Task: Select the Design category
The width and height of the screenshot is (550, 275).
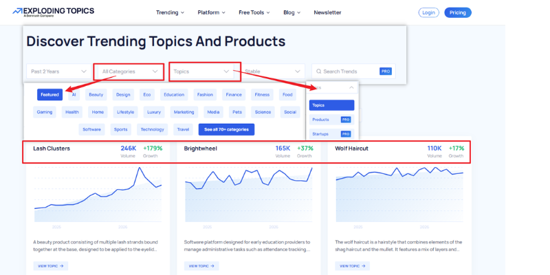Action: pyautogui.click(x=123, y=95)
